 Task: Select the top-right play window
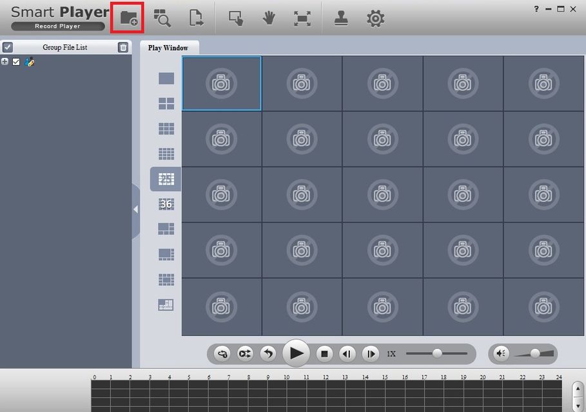(x=543, y=84)
